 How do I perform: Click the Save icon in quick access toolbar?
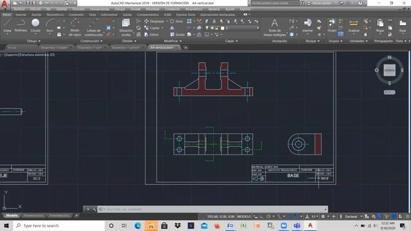click(28, 3)
